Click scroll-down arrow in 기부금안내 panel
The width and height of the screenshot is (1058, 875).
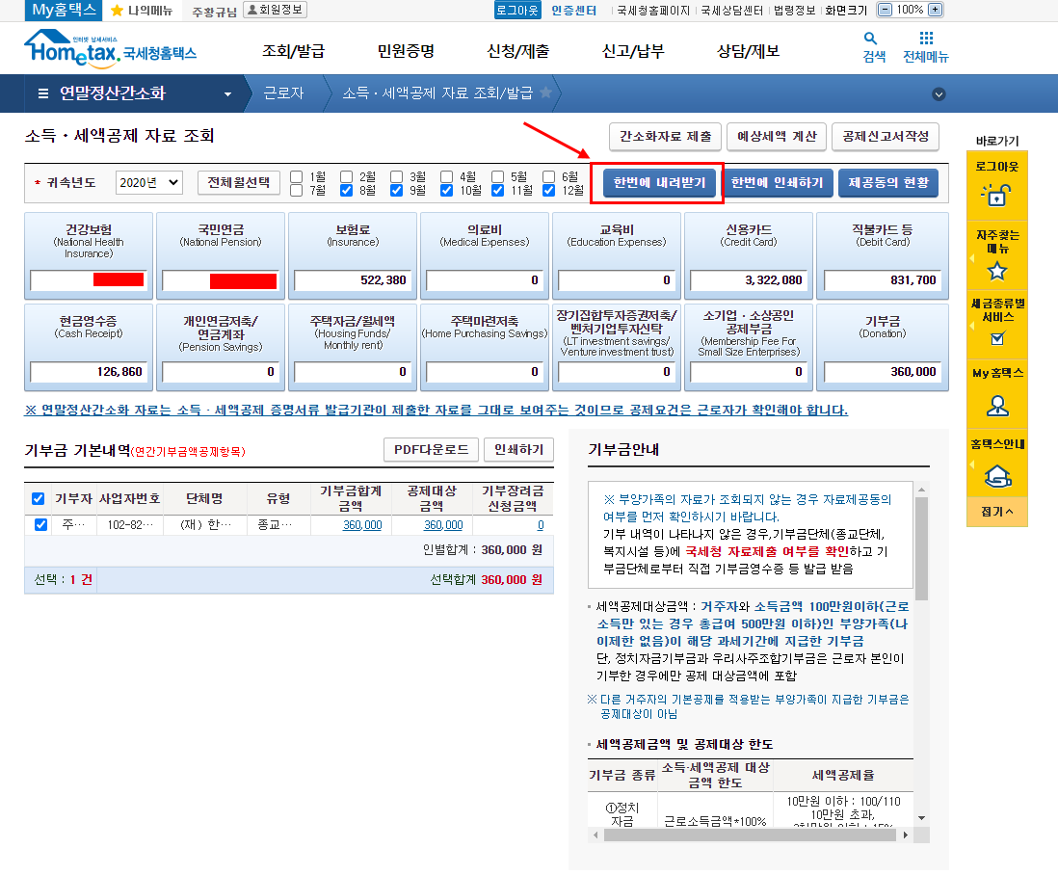click(x=922, y=818)
